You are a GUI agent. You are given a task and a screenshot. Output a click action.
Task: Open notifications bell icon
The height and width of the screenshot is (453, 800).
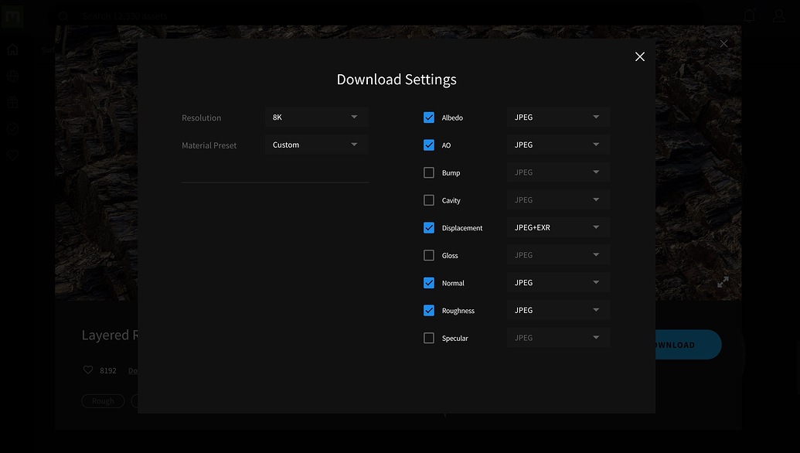750,15
